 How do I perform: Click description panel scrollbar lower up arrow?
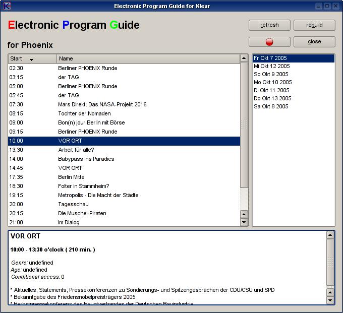tap(330, 292)
